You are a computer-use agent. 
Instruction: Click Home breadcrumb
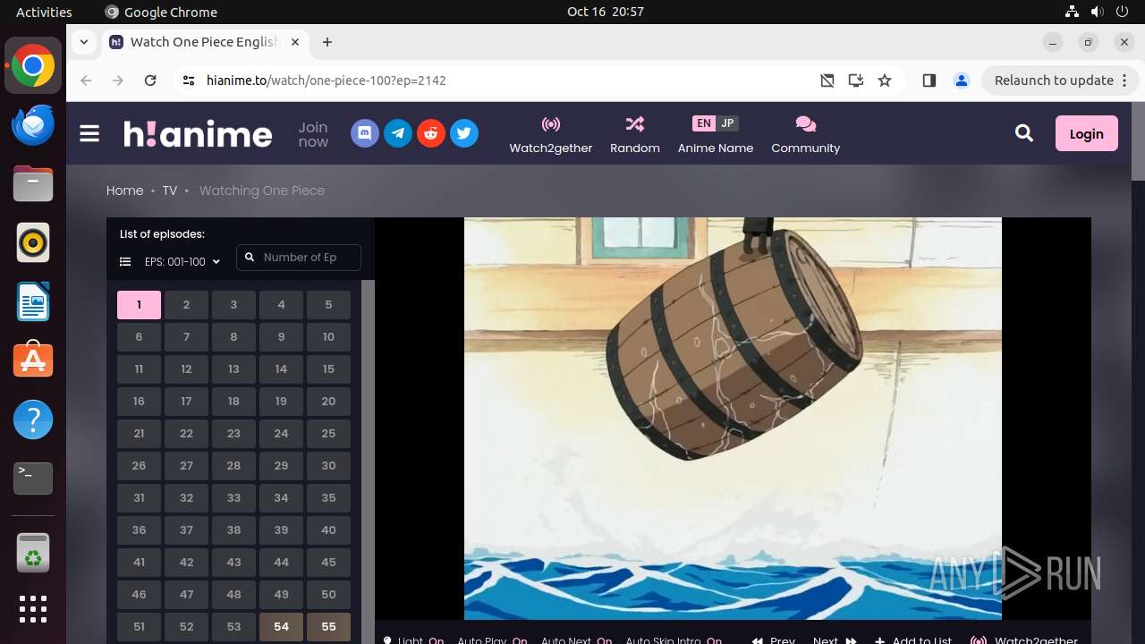[124, 191]
